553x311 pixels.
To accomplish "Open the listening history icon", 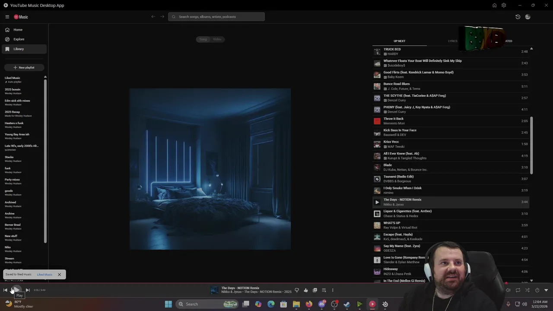I will pyautogui.click(x=518, y=17).
